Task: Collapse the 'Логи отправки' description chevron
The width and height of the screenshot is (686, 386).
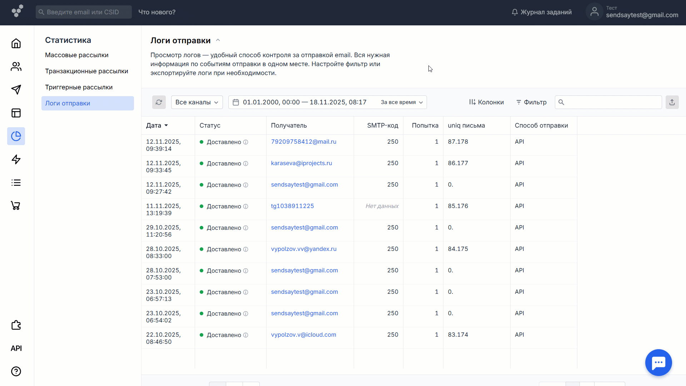Action: coord(218,40)
